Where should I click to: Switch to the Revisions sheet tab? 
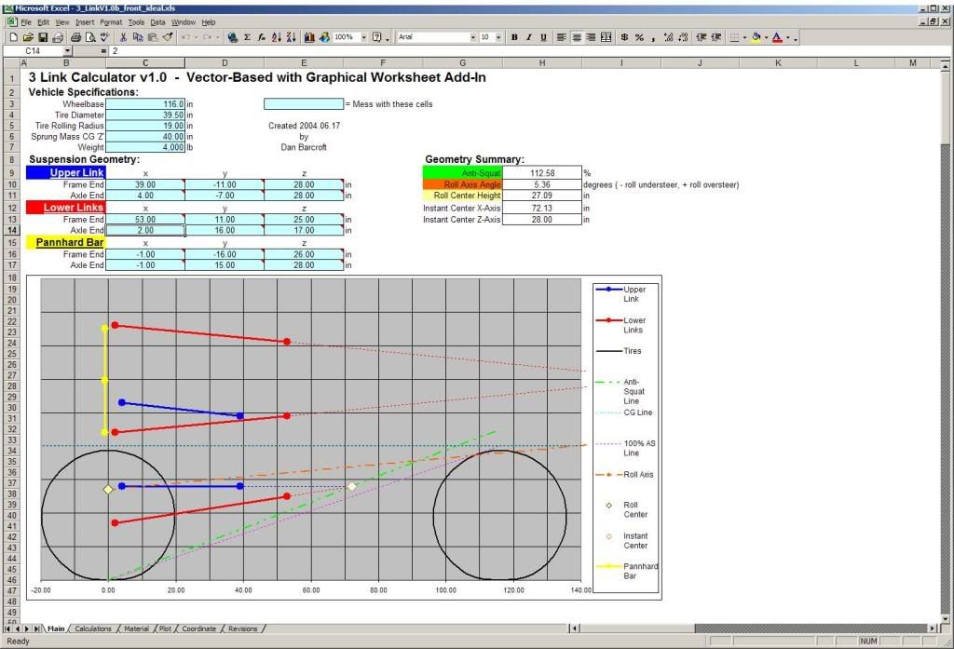243,629
